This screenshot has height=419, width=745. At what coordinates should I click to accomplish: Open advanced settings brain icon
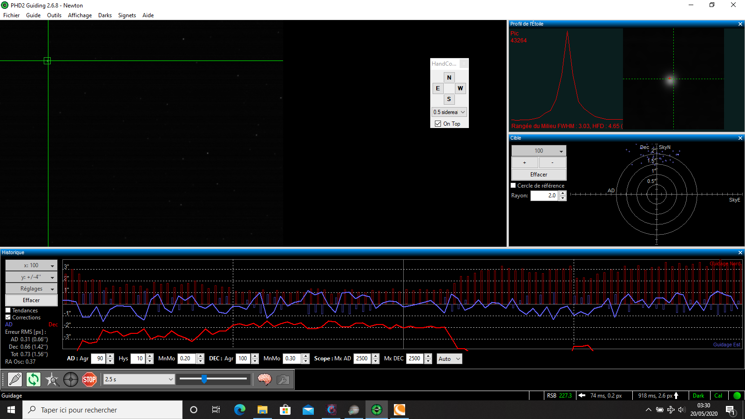coord(264,380)
